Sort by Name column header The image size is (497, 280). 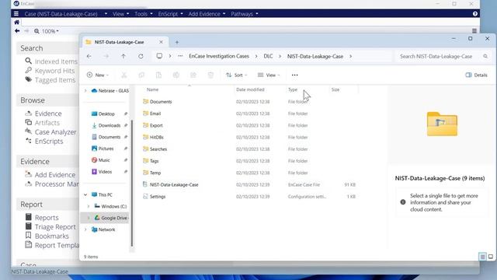[152, 90]
